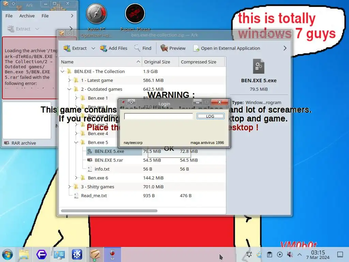Switch to the Ark taskbar entry

pos(95,254)
